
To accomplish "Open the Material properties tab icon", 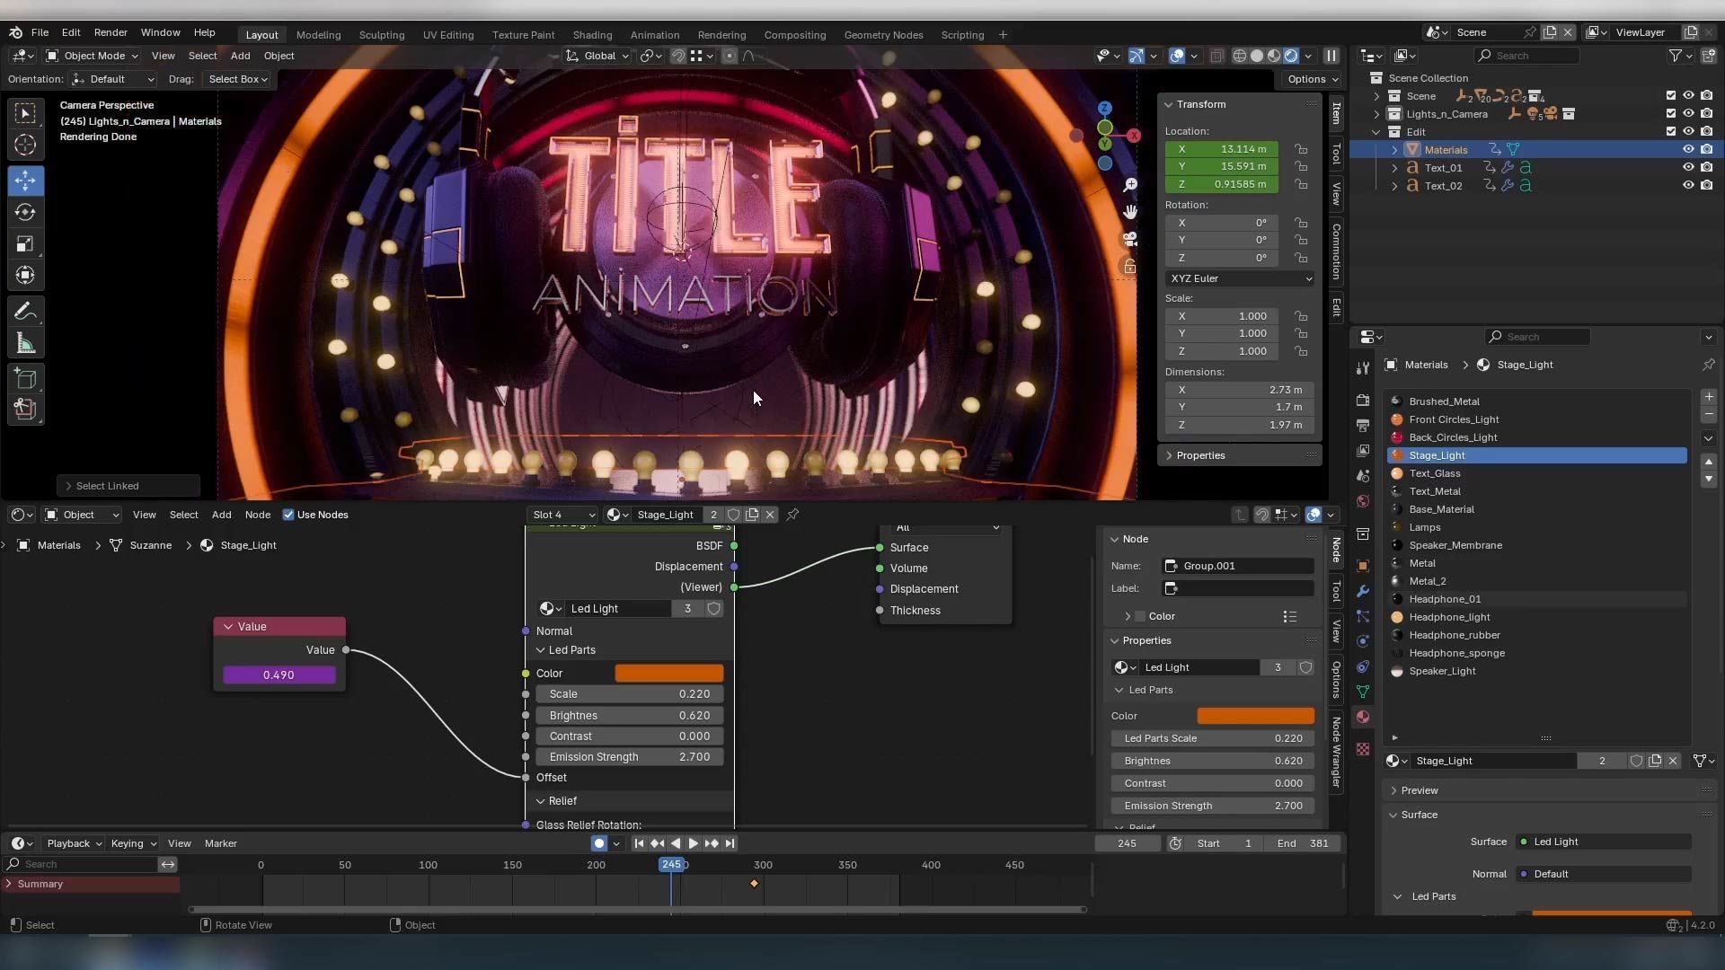I will pyautogui.click(x=1363, y=717).
